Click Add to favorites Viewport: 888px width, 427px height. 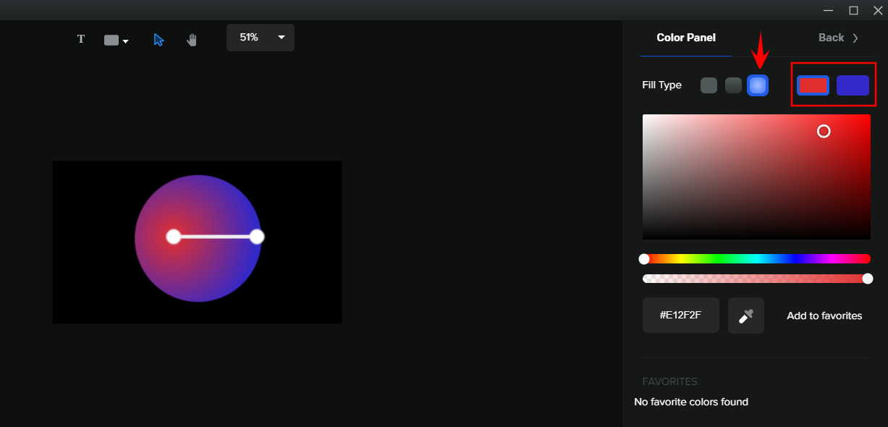pyautogui.click(x=824, y=316)
